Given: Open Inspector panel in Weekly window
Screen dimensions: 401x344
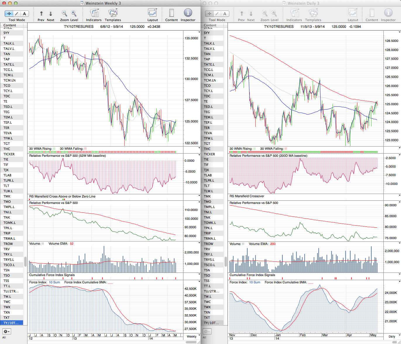Looking at the screenshot, I should click(x=188, y=13).
